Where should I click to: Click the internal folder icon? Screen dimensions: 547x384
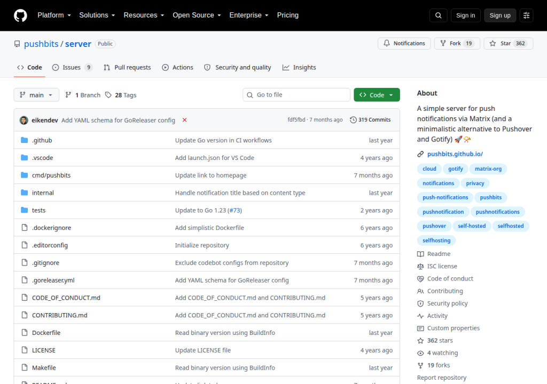[x=25, y=193]
